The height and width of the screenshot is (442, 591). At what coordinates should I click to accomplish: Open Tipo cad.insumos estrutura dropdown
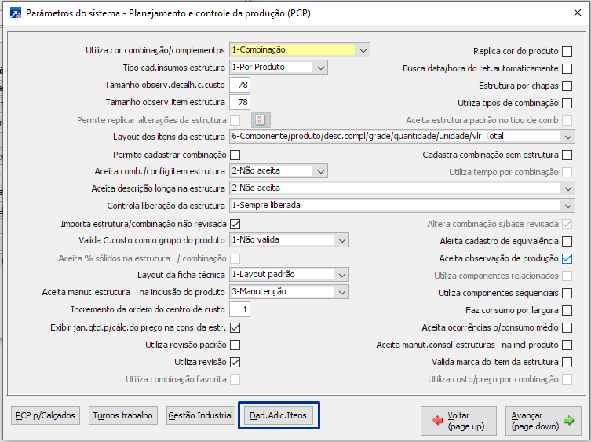tap(279, 68)
